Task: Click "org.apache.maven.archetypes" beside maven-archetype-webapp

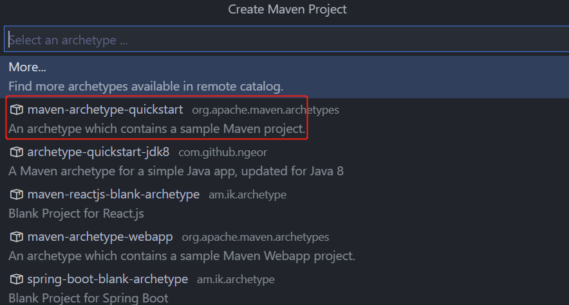Action: click(x=256, y=237)
